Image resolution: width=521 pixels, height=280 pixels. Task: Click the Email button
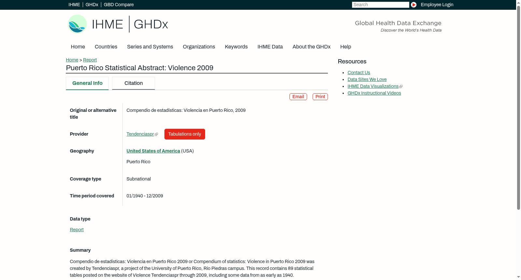click(x=298, y=97)
